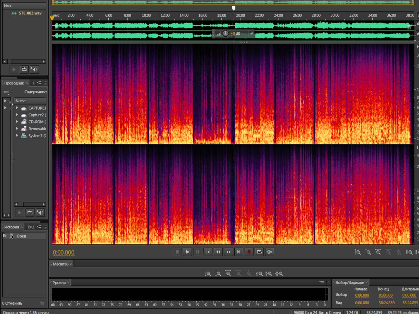419x314 pixels.
Task: Click the Rewind transport icon
Action: coord(218,252)
